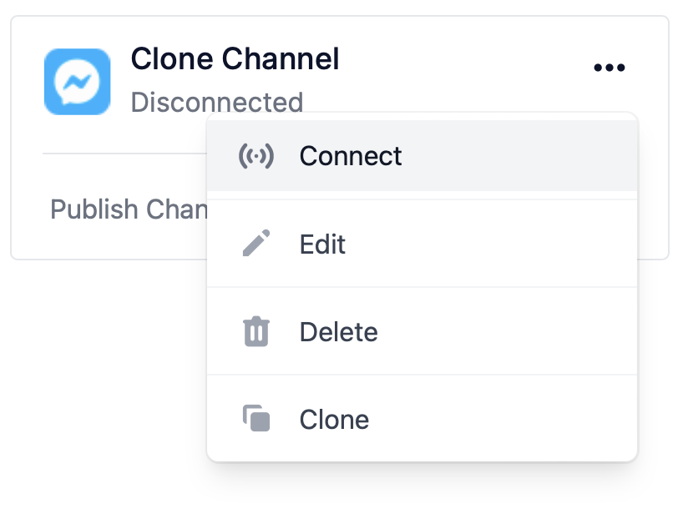The image size is (693, 509).
Task: Click blank space right of Delete
Action: (508, 331)
